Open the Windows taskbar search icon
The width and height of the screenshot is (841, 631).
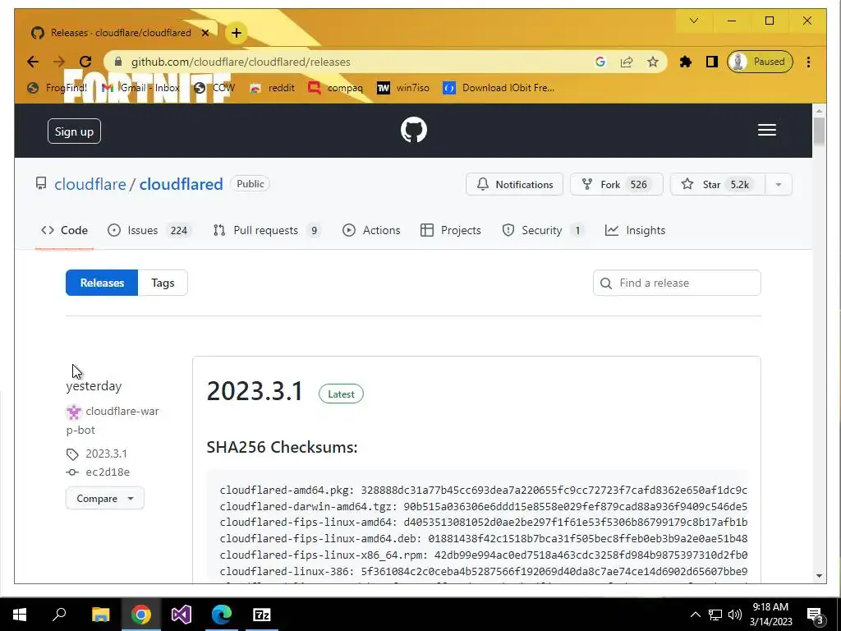coord(59,615)
